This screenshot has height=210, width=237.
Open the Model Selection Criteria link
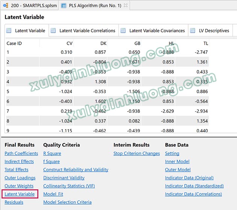[x=67, y=202]
